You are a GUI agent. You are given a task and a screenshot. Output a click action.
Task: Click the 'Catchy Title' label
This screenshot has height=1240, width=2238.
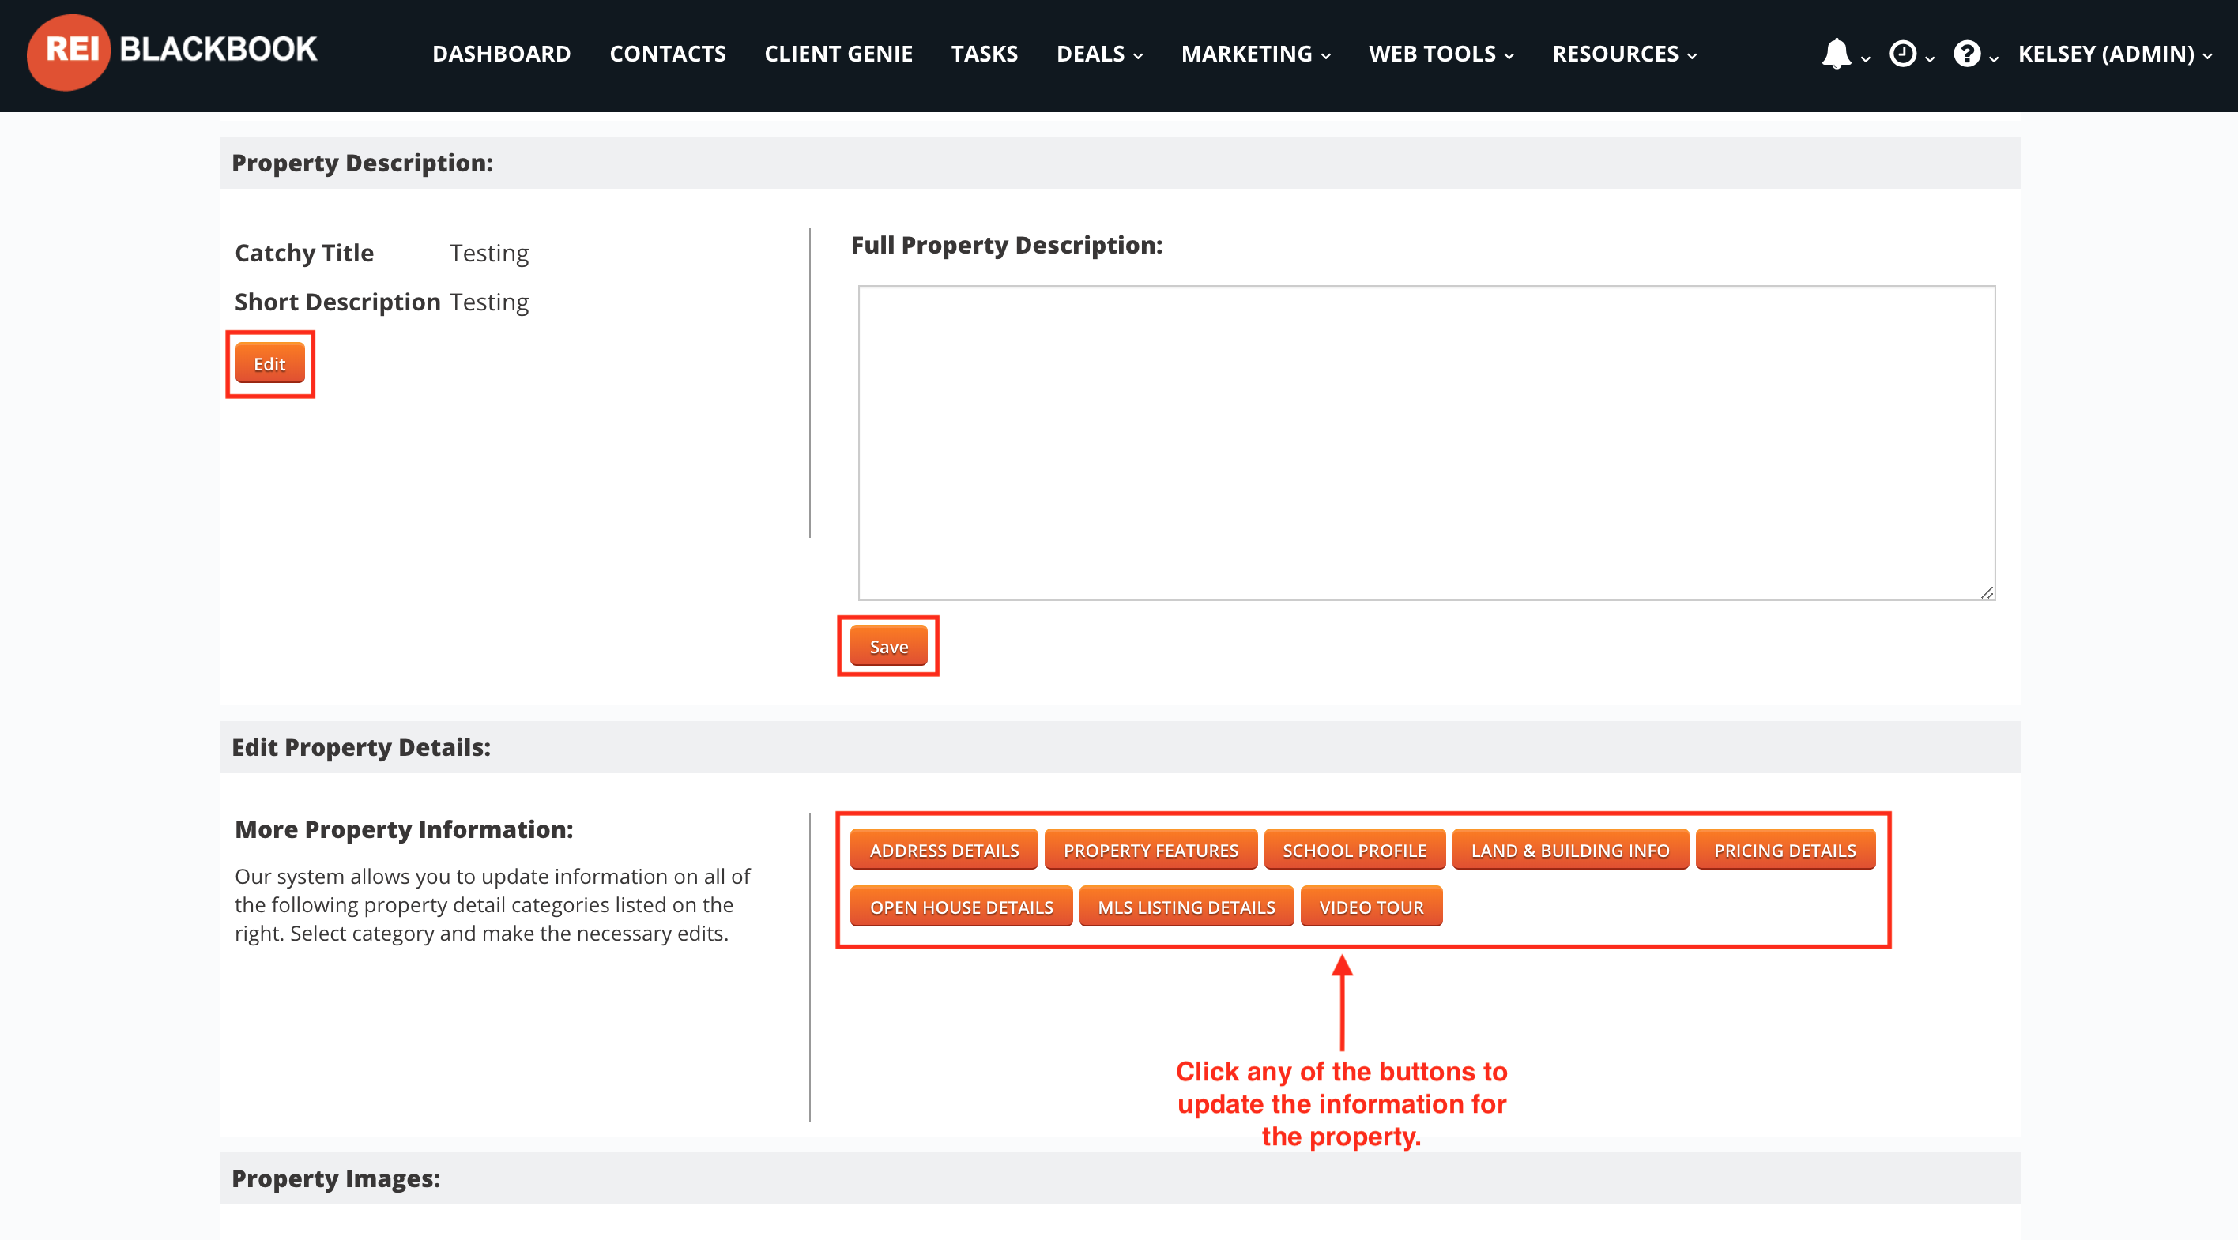click(304, 253)
